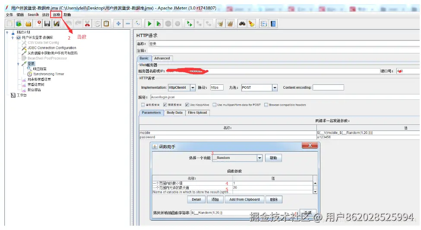Screen dimensions: 421x230
Task: Select JDBC Connection Configuration tree node
Action: click(x=52, y=48)
